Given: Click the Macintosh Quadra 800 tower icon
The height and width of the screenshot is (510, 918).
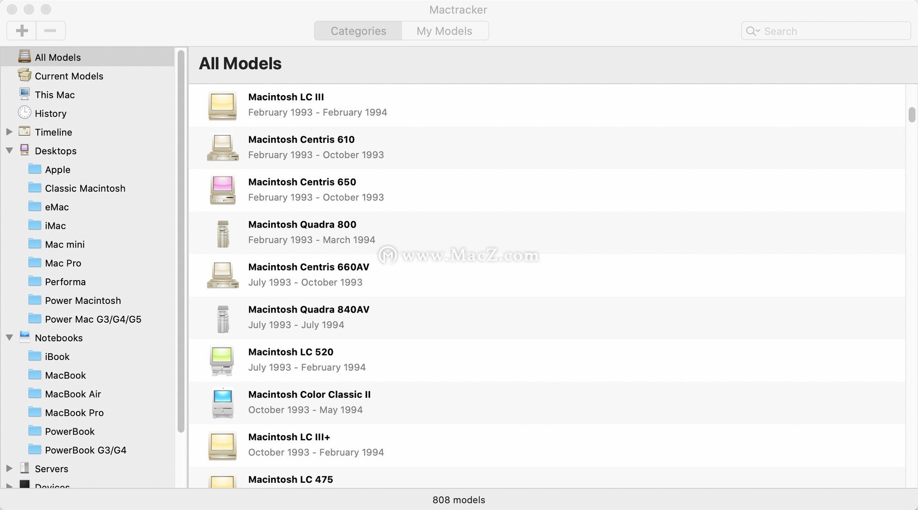Looking at the screenshot, I should [x=223, y=234].
